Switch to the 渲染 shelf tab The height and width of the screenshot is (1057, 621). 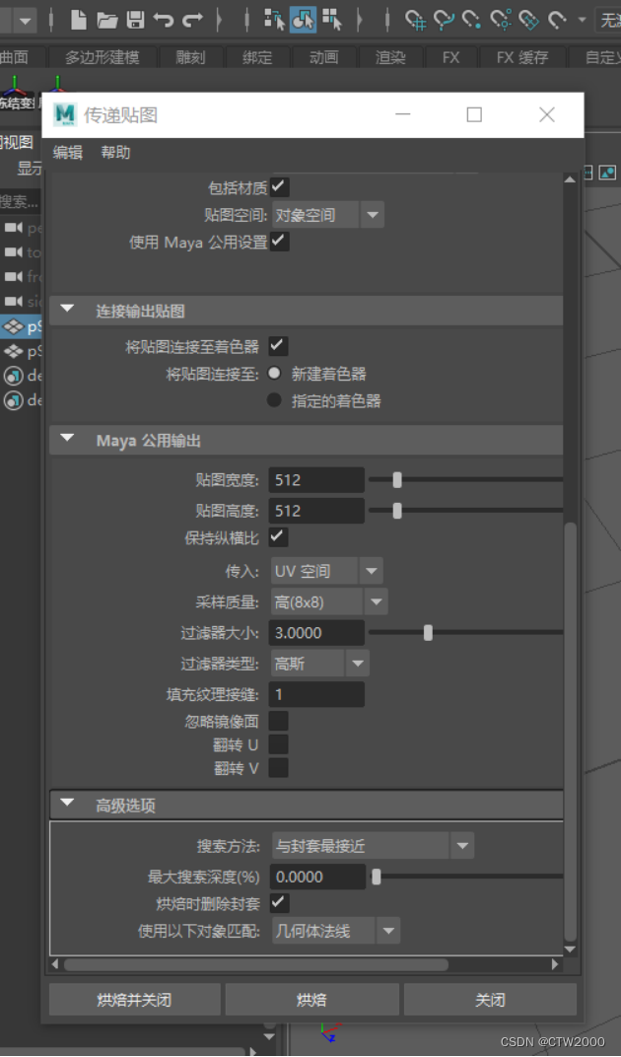tap(390, 58)
